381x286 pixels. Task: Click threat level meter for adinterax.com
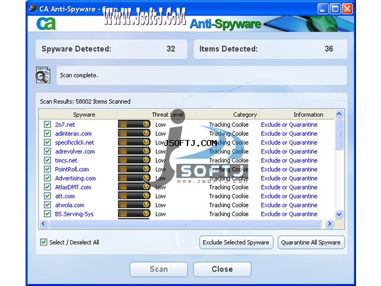pos(134,133)
